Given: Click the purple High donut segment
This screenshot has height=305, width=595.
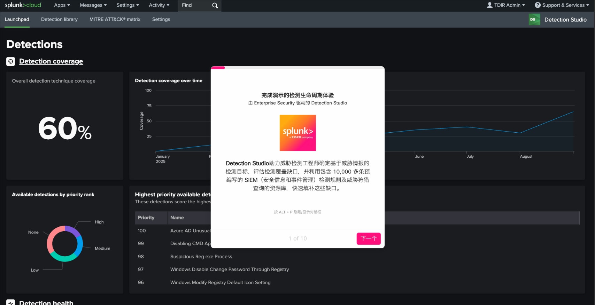Looking at the screenshot, I should click(73, 230).
